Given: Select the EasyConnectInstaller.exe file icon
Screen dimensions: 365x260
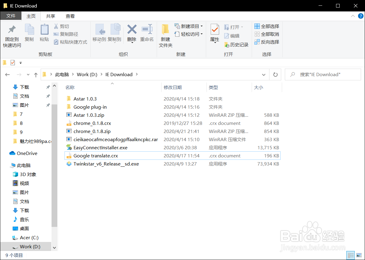Looking at the screenshot, I should click(69, 148).
